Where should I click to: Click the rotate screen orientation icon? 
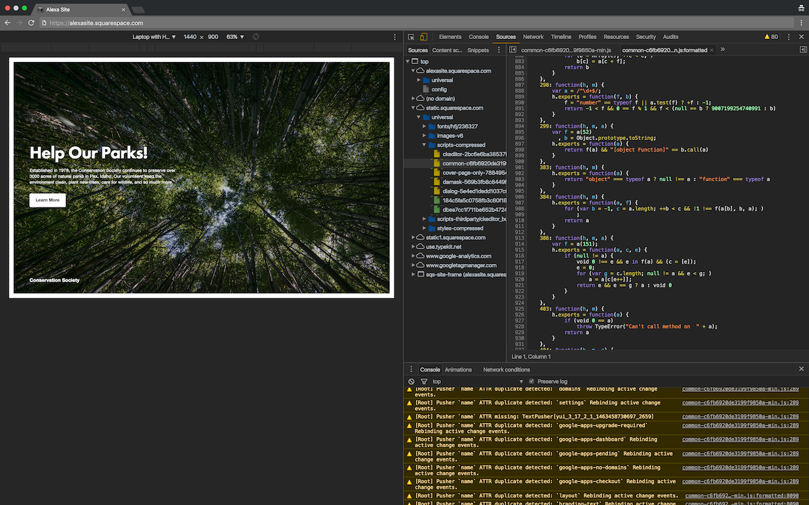[256, 37]
